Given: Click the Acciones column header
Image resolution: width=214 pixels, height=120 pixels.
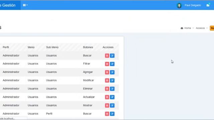Looking at the screenshot, I should 108,47.
